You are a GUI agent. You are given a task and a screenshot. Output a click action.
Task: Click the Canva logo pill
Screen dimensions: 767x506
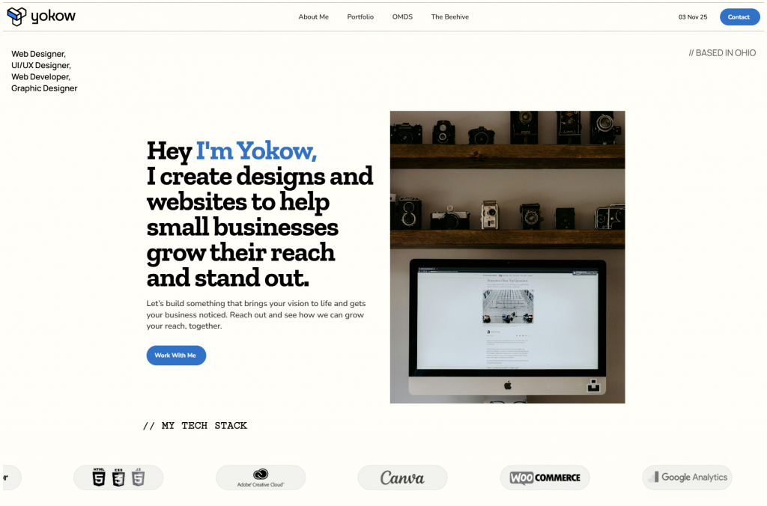coord(402,478)
